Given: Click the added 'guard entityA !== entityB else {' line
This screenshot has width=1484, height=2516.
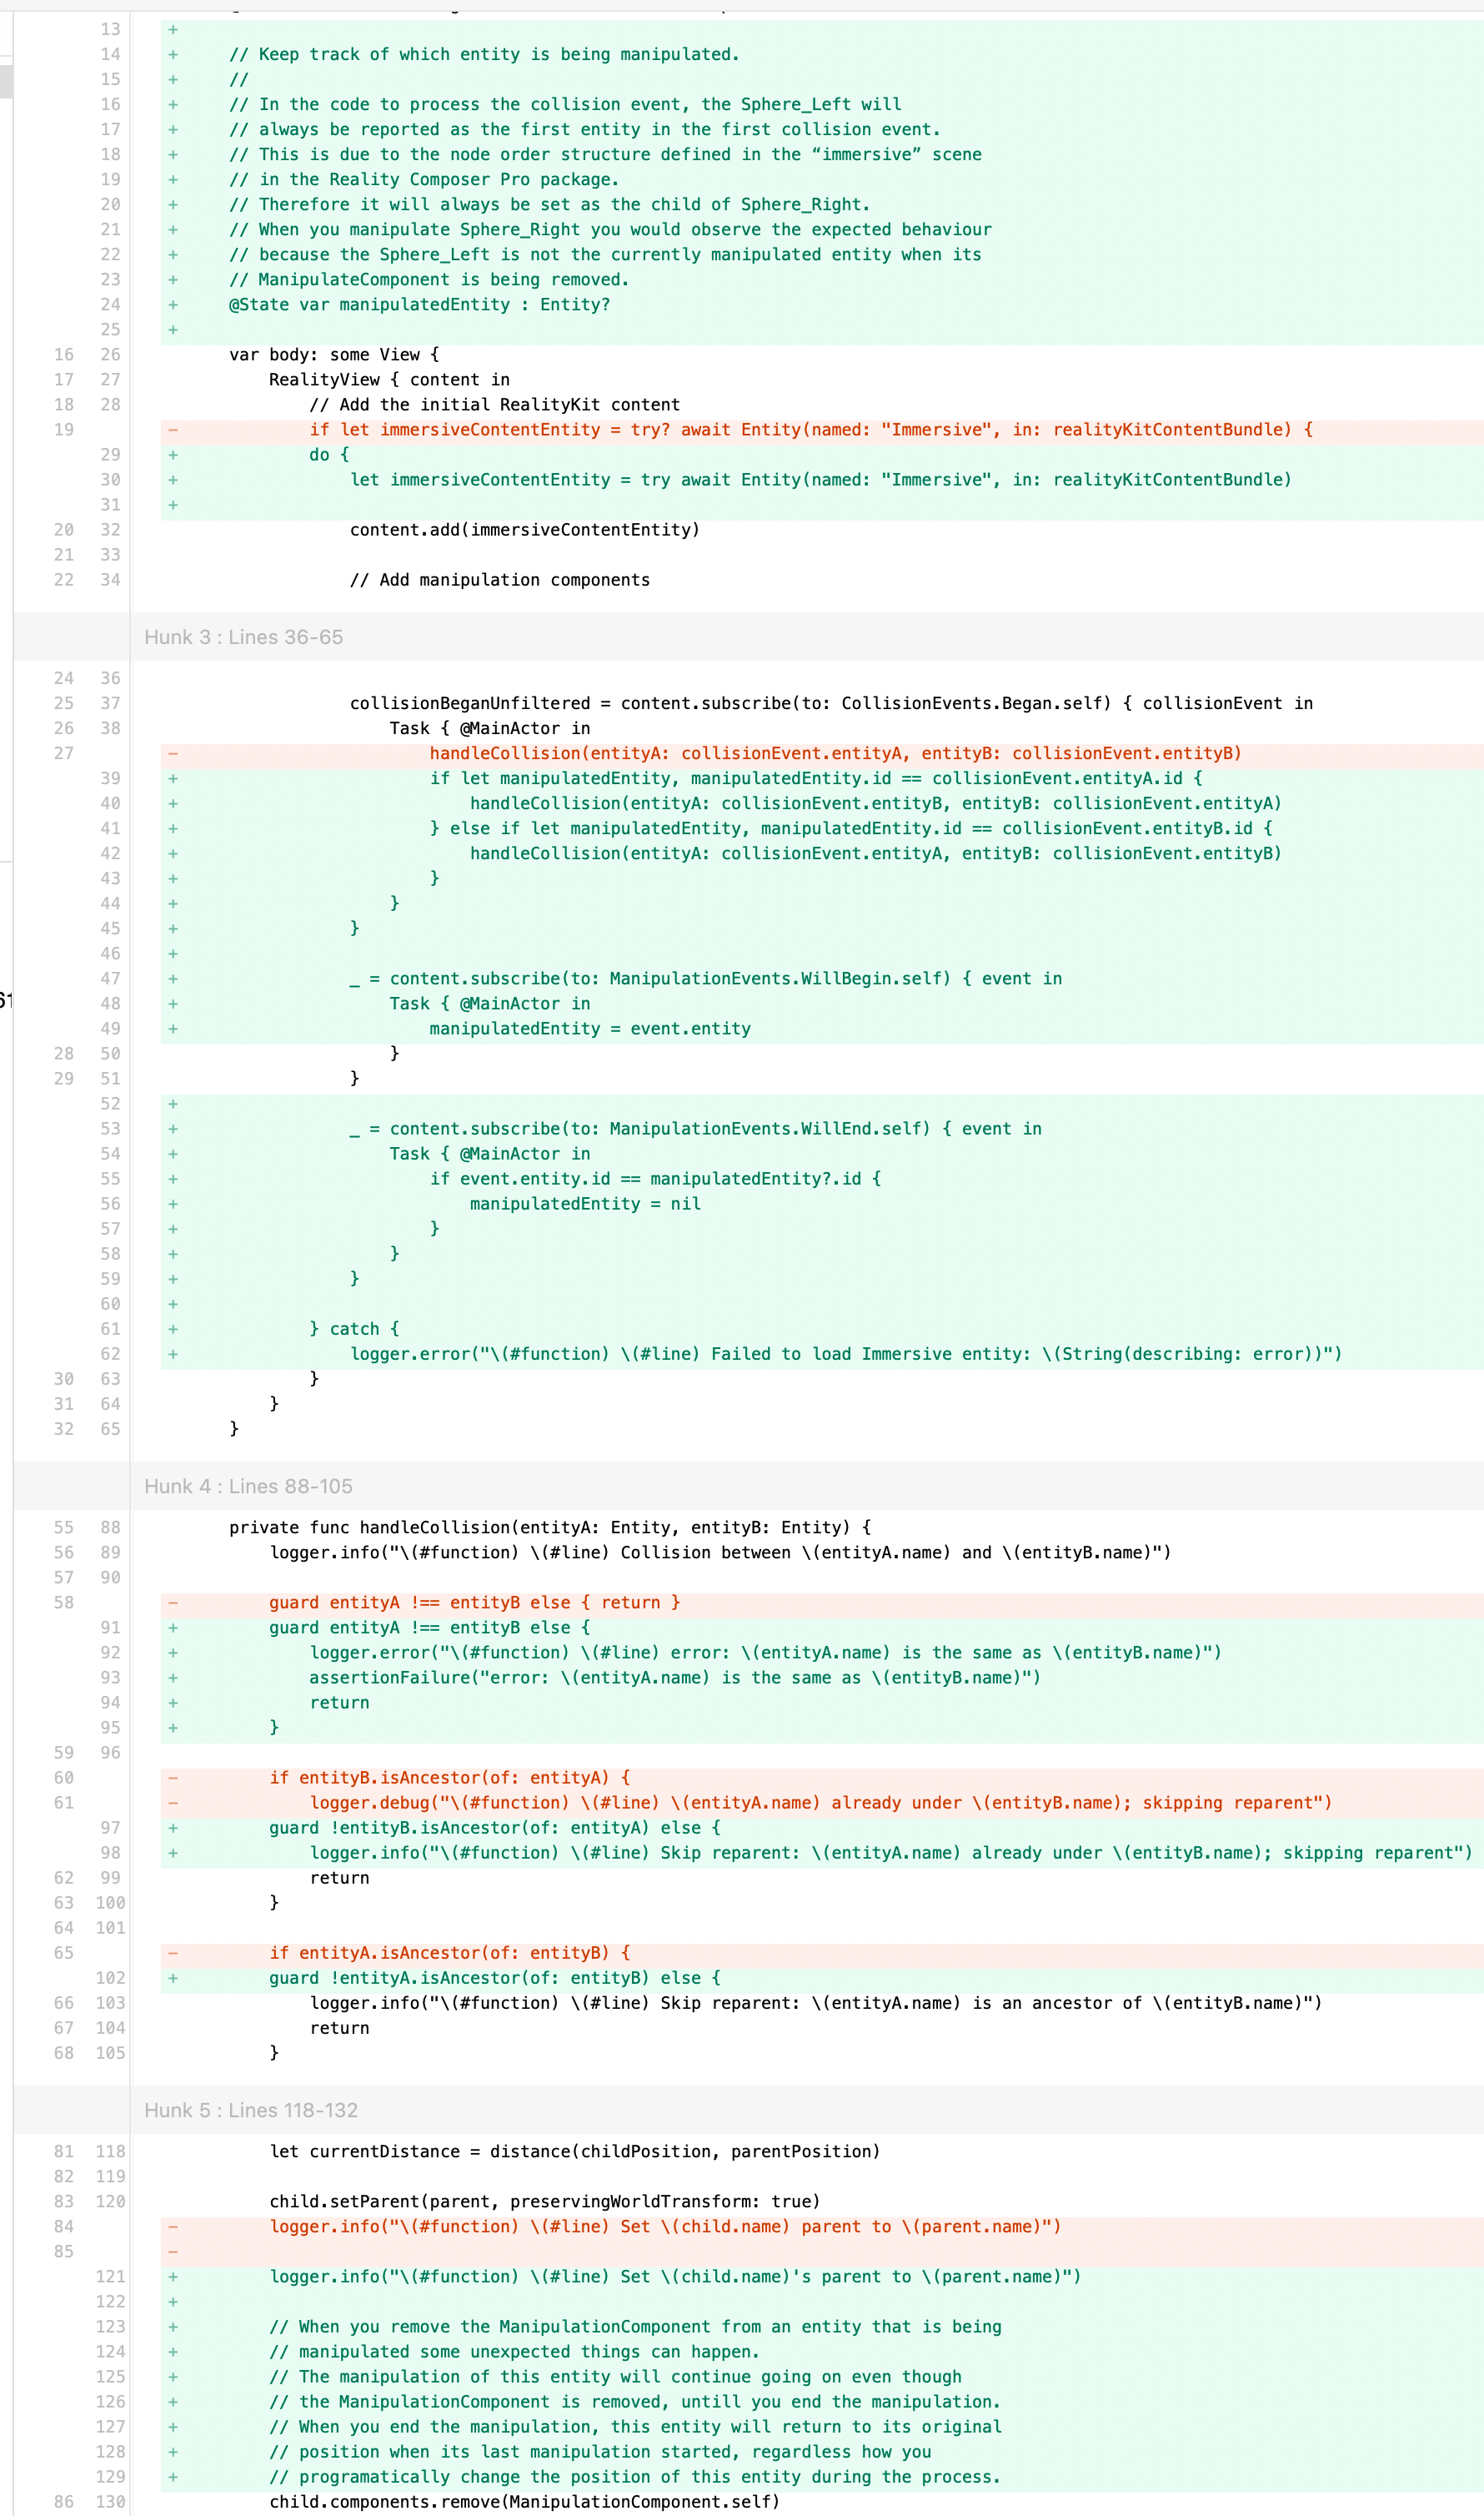Looking at the screenshot, I should click(x=429, y=1628).
